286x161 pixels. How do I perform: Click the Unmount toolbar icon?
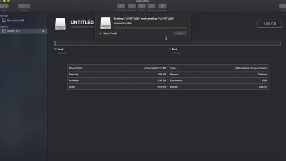point(162,6)
